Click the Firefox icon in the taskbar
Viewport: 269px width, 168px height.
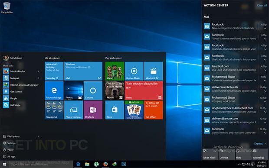point(105,164)
